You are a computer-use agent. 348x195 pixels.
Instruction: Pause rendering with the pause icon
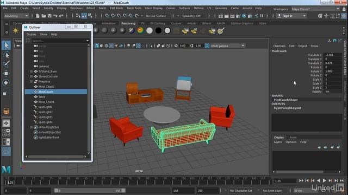pos(262,16)
